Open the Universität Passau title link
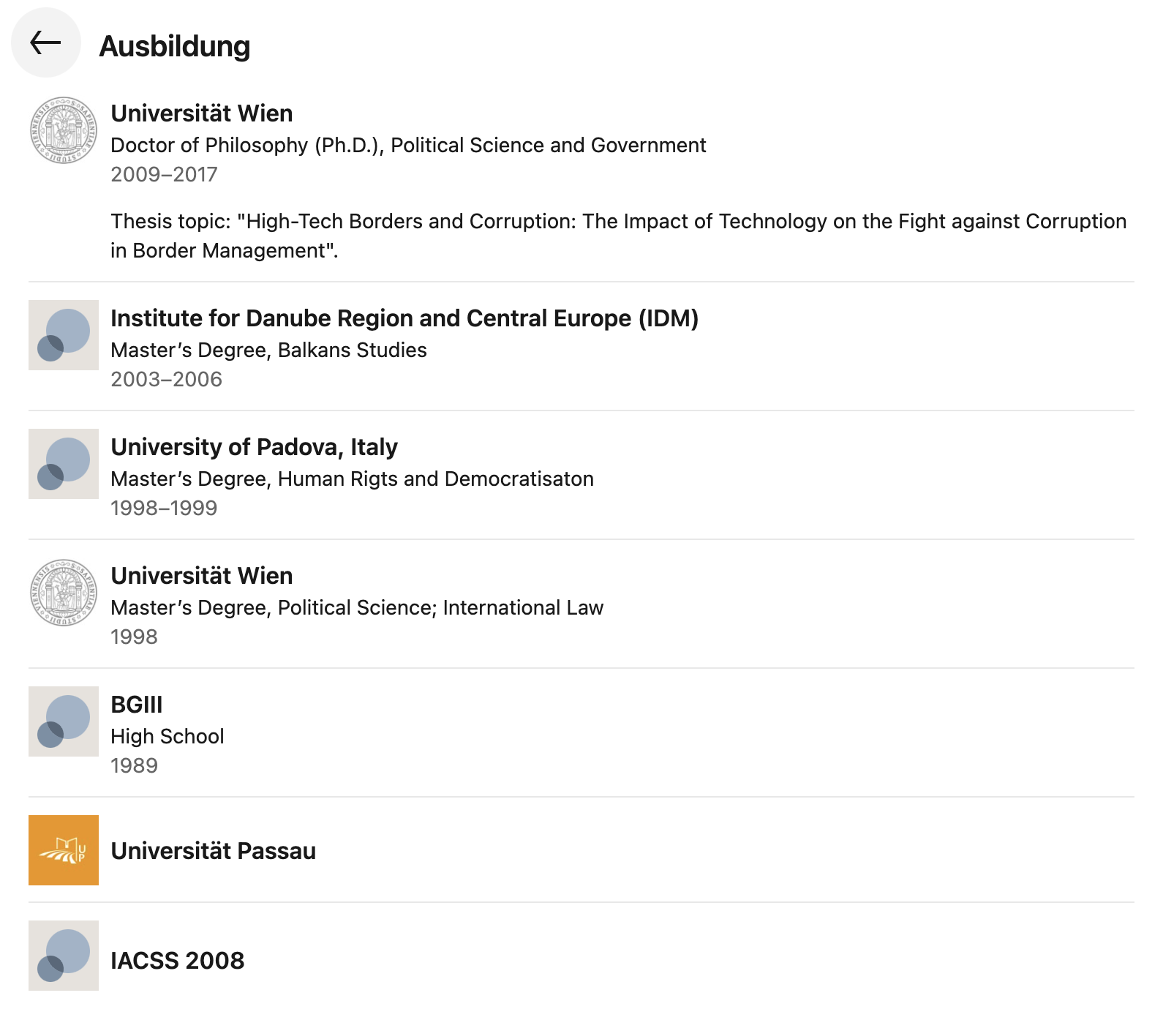The image size is (1163, 1020). pyautogui.click(x=213, y=851)
